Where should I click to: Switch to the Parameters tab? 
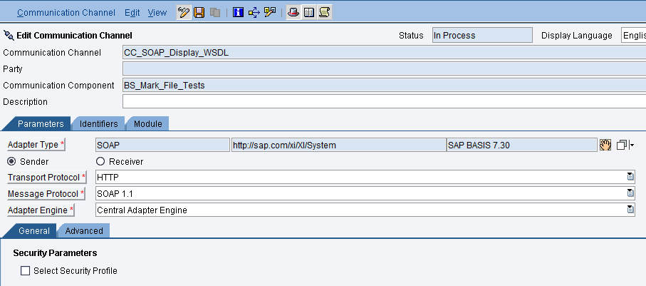(x=41, y=124)
